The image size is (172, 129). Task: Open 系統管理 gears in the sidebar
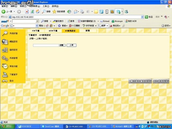(x=5, y=58)
